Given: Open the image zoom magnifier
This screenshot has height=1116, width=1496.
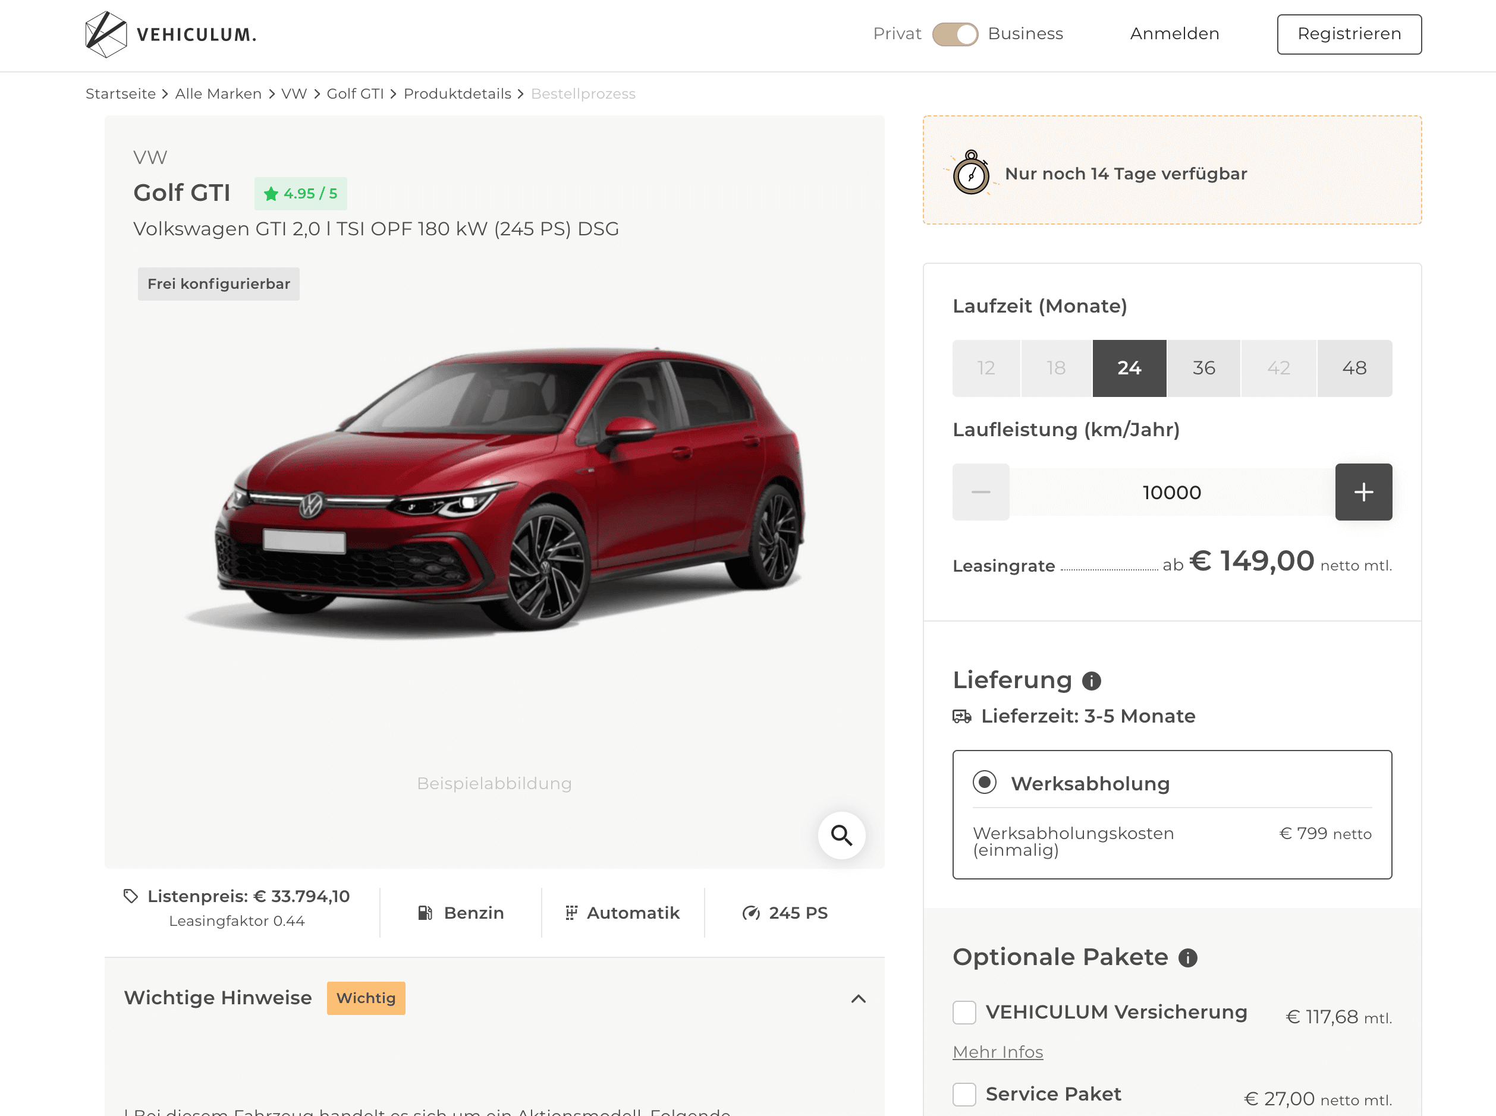Looking at the screenshot, I should (841, 836).
